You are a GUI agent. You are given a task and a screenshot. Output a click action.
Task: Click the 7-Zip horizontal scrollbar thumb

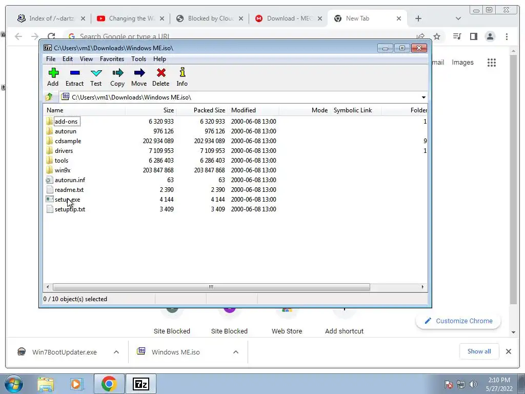[211, 287]
